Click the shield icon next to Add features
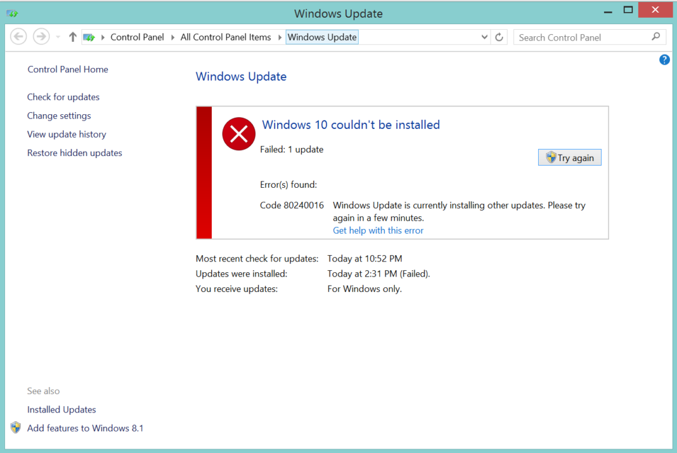This screenshot has height=453, width=677. tap(15, 428)
